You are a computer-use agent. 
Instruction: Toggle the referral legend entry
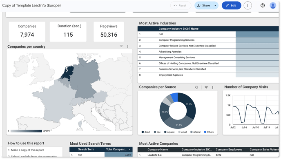[195, 132]
